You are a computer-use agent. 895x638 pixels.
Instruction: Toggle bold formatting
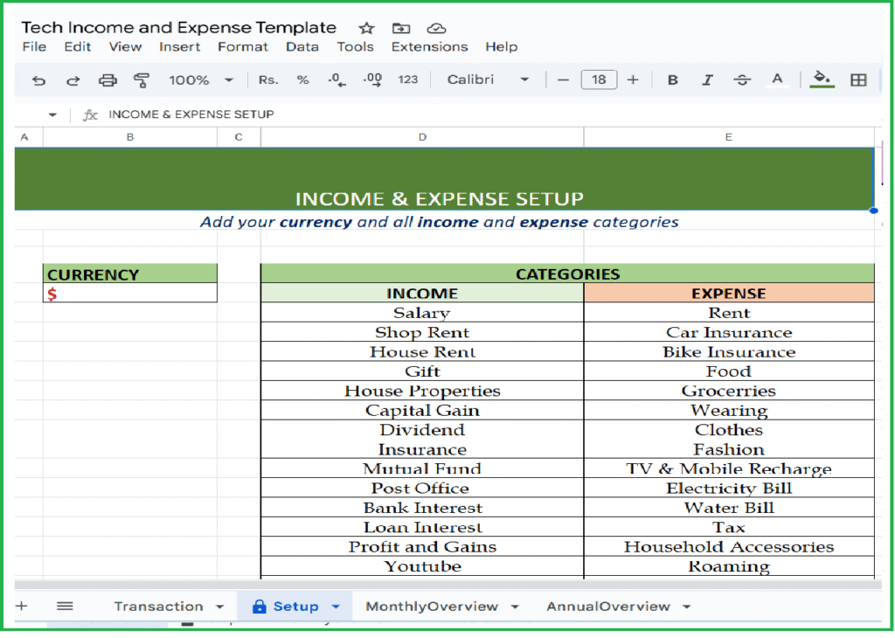(672, 80)
